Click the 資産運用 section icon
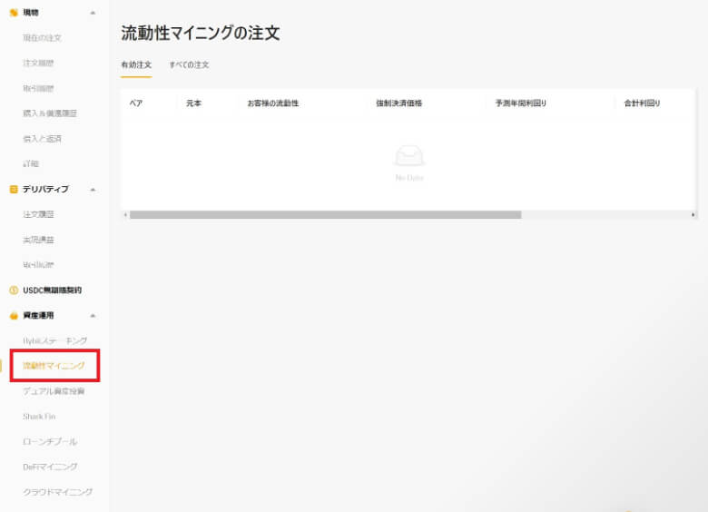This screenshot has width=708, height=512. [14, 316]
